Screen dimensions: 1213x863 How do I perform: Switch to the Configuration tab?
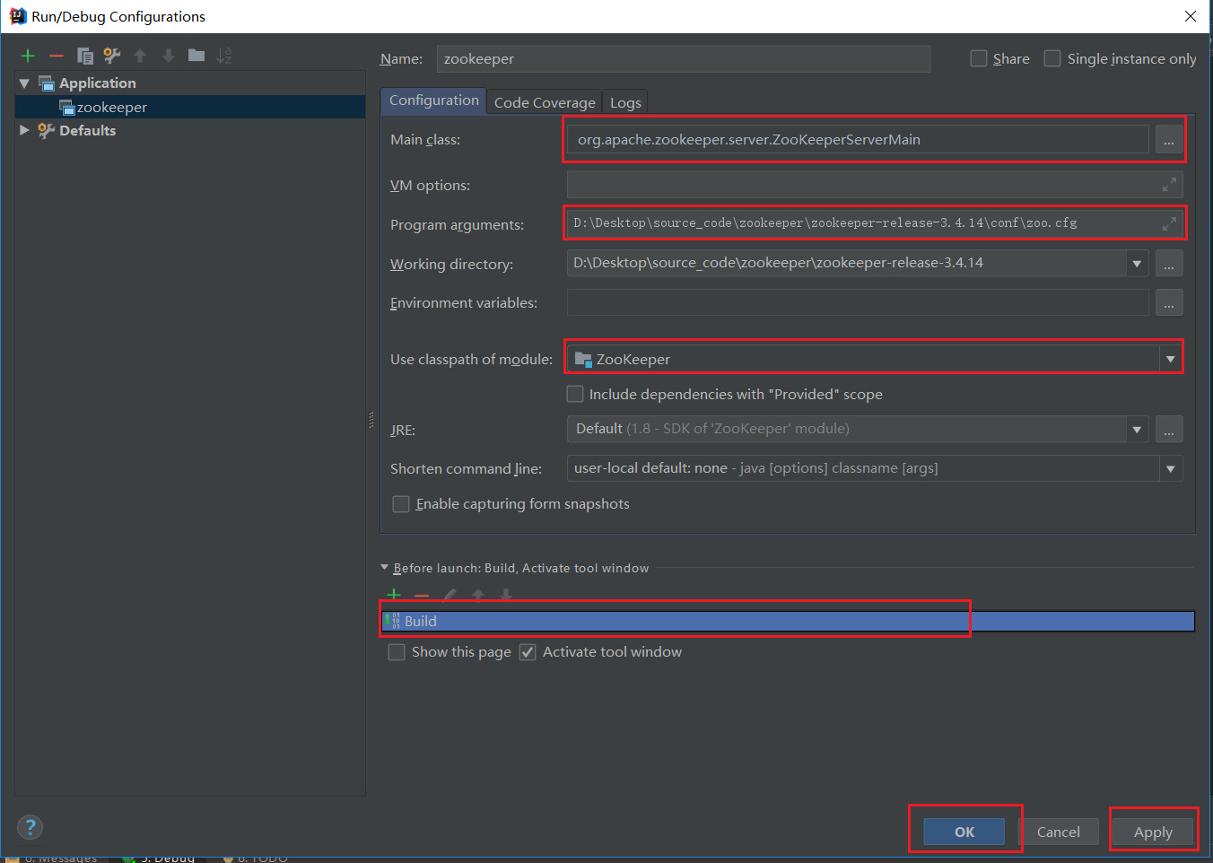[433, 100]
